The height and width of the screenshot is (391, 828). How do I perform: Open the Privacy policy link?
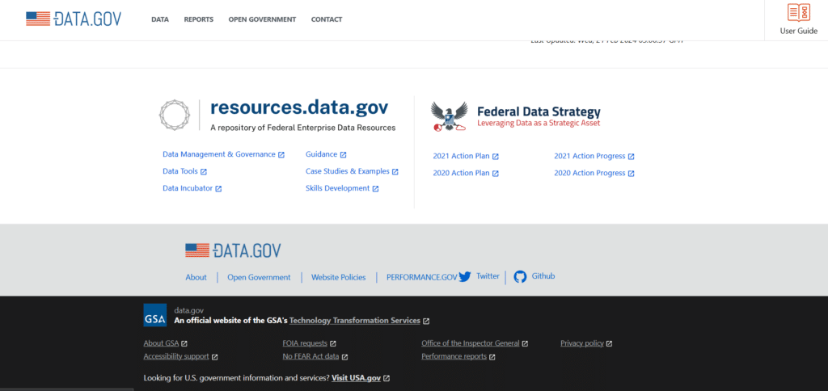[582, 343]
